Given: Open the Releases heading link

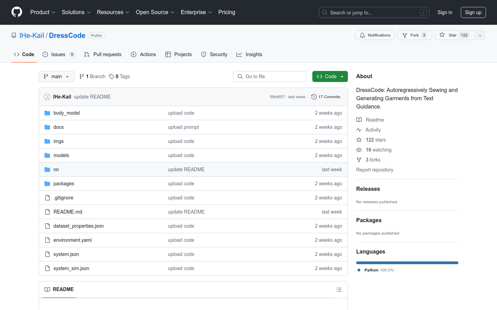Looking at the screenshot, I should 368,189.
